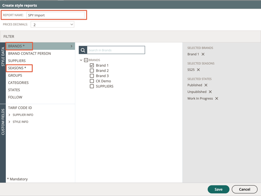Screen dimensions: 261x196
Task: Save the style report
Action: click(219, 189)
